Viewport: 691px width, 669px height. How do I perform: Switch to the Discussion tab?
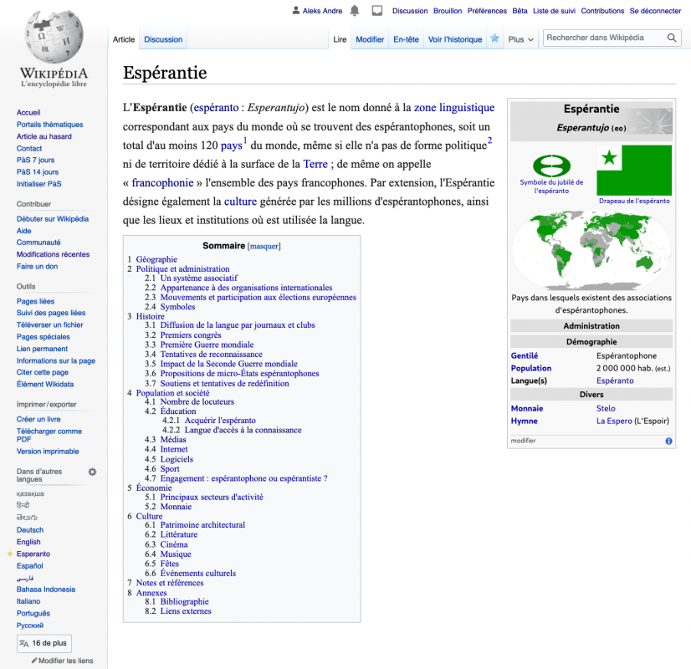pyautogui.click(x=163, y=39)
